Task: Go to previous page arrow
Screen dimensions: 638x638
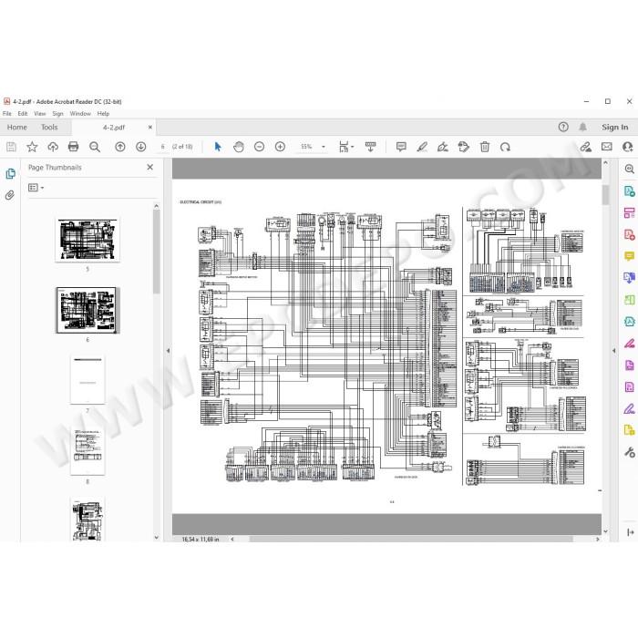Action: point(120,147)
